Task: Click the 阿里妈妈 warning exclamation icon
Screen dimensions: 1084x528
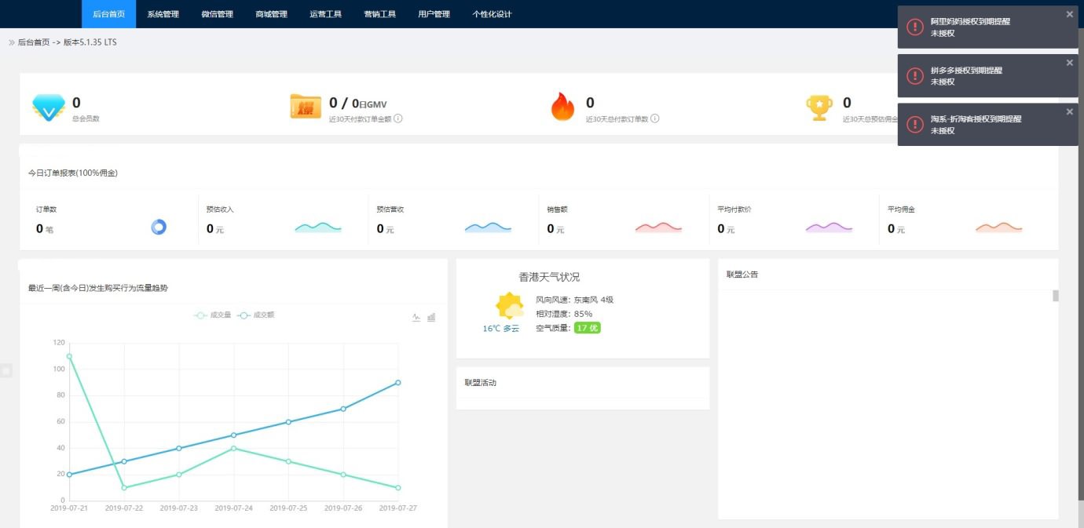Action: point(914,27)
